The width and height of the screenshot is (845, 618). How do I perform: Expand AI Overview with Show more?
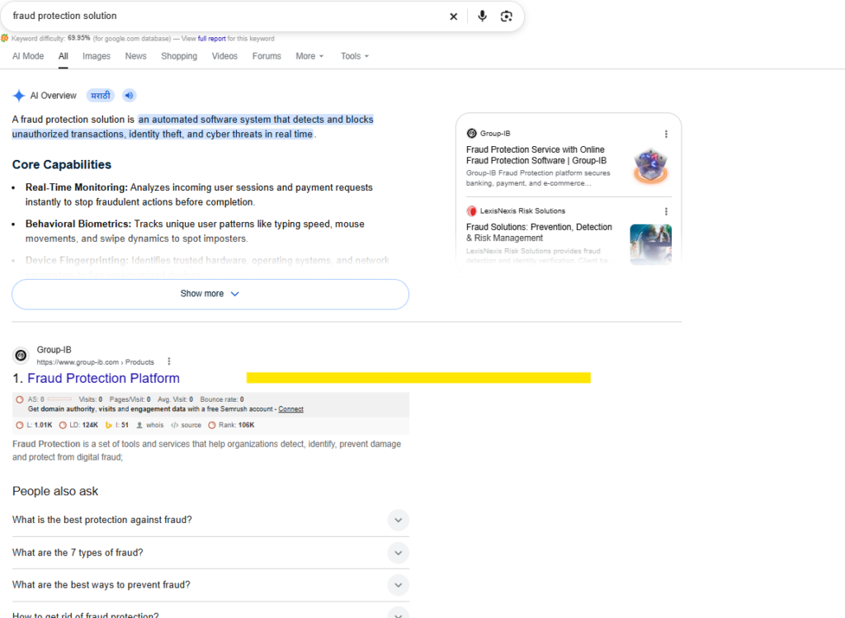pos(210,295)
